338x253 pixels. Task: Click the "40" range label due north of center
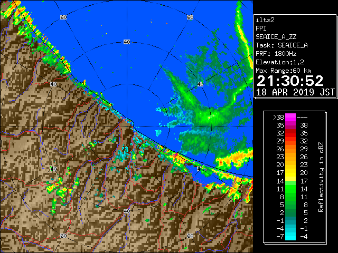click(x=127, y=42)
